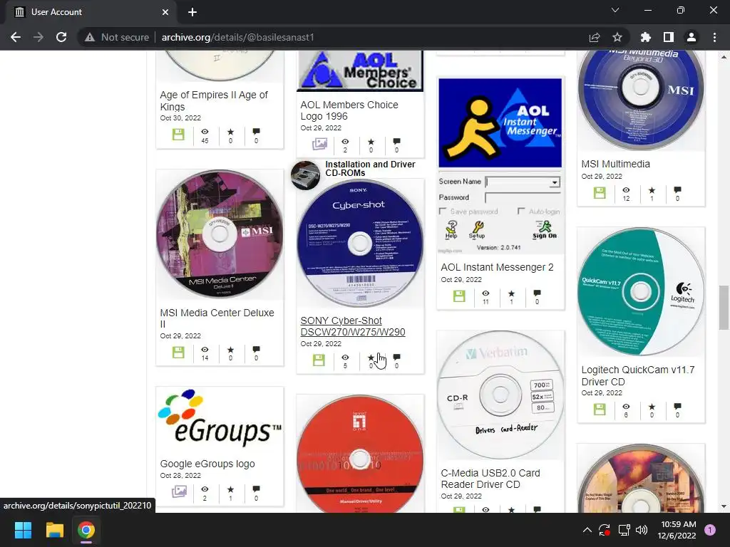Open the notification badge in taskbar
This screenshot has height=547, width=730.
710,530
